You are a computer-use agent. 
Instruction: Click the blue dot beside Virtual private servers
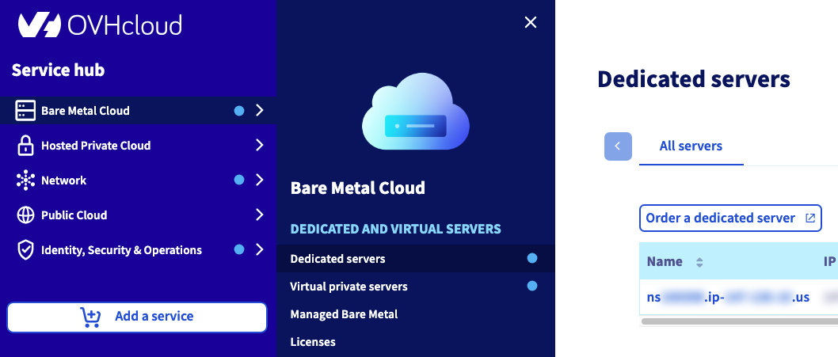point(531,286)
